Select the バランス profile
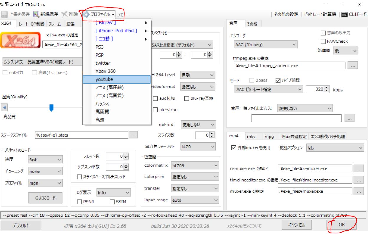The height and width of the screenshot is (234, 368). pyautogui.click(x=117, y=104)
